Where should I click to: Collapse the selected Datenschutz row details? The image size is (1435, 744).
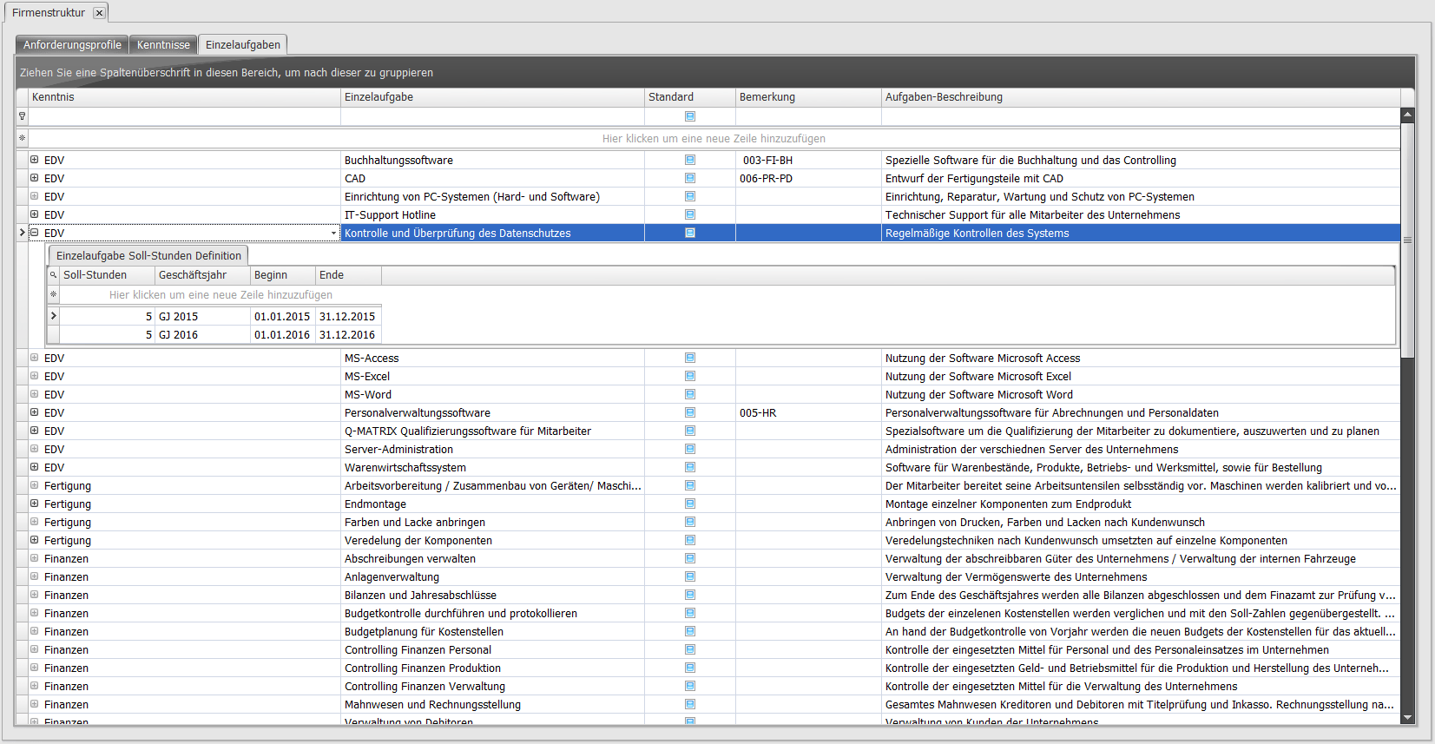coord(35,233)
